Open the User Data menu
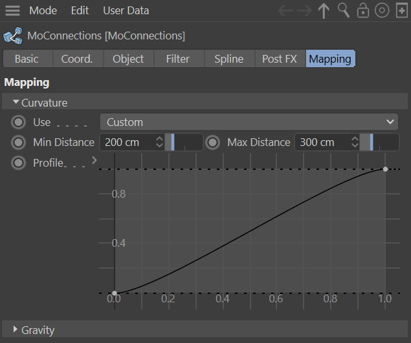The image size is (411, 343). pos(126,11)
